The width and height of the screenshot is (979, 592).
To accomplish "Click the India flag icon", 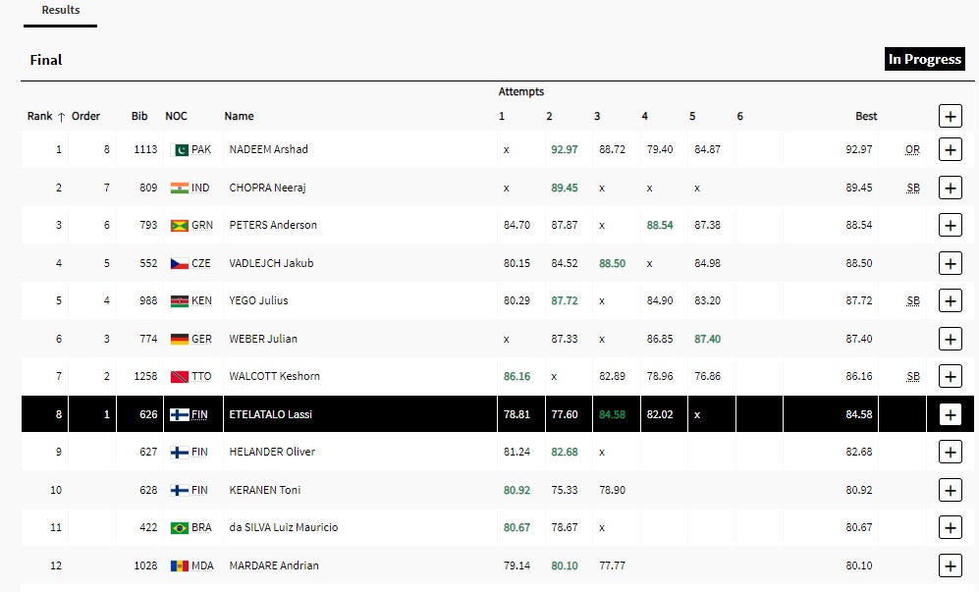I will (x=179, y=188).
